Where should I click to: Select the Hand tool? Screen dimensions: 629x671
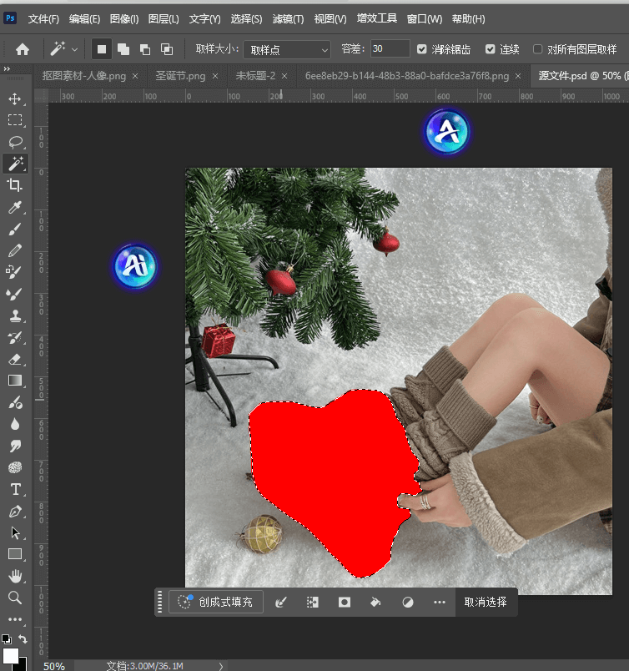coord(15,576)
